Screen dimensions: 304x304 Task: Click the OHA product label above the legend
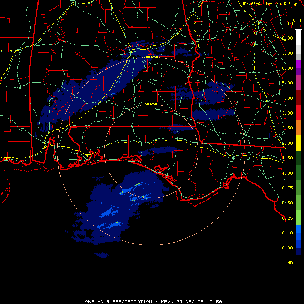297,20
